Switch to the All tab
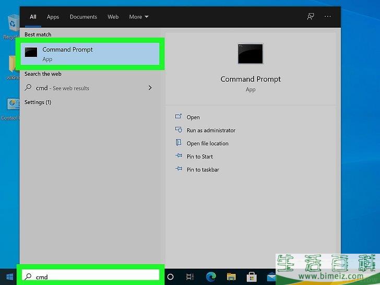 tap(33, 17)
